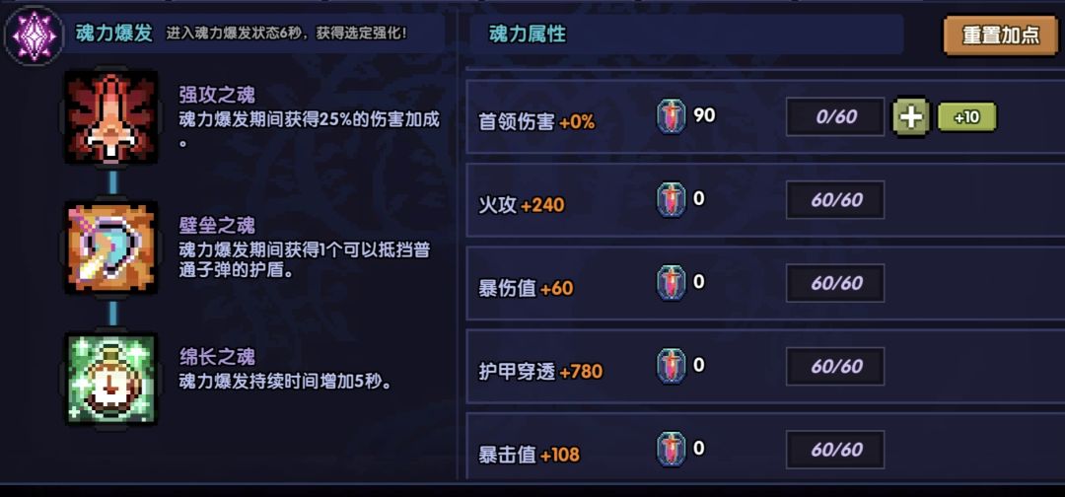Open the 魂力属性 panel header
Viewport: 1065px width, 497px height.
coord(528,35)
